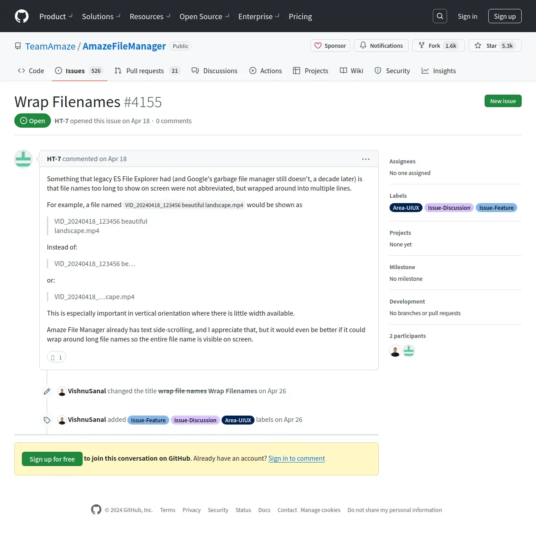Click the GitHub logo in the footer
Screen dimensions: 536x533
tap(96, 509)
